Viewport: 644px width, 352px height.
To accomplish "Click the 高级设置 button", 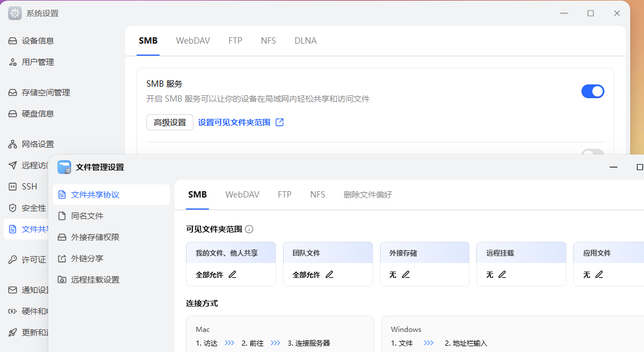I will tap(170, 122).
